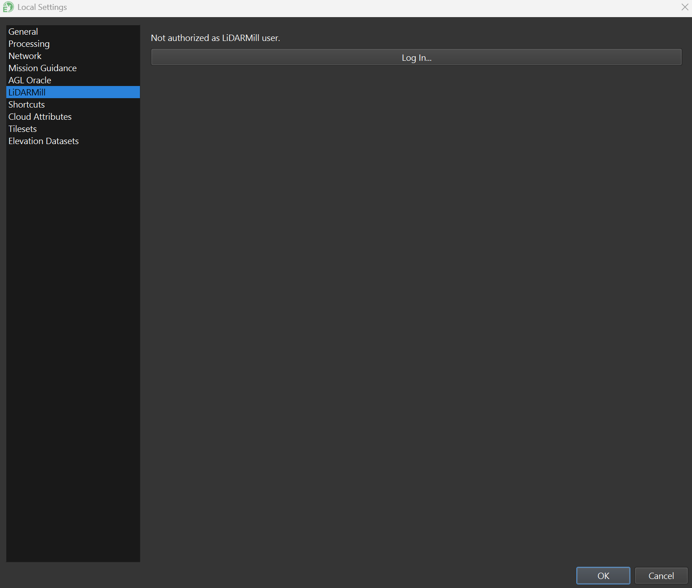Confirm settings with the OK button
Image resolution: width=692 pixels, height=588 pixels.
coord(603,575)
